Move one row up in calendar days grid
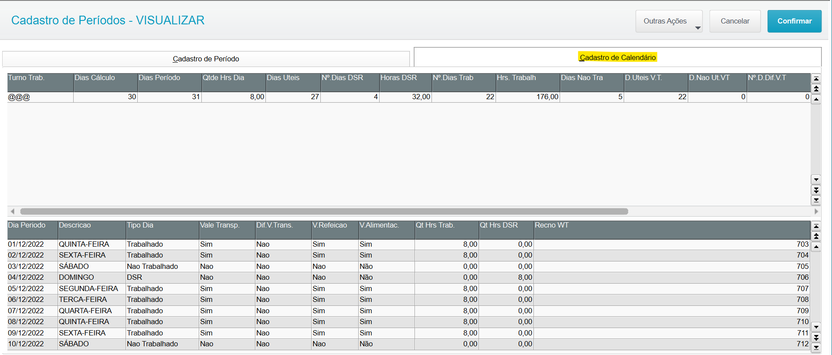The height and width of the screenshot is (355, 832). [x=816, y=247]
